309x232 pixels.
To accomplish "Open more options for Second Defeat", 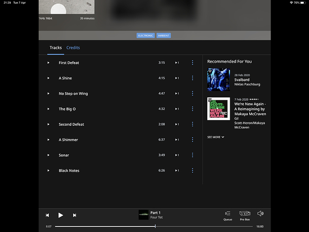I will coord(193,124).
